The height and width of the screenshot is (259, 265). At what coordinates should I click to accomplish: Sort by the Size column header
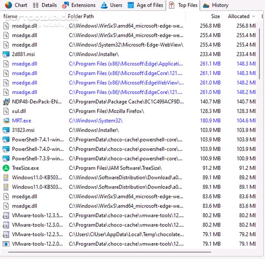215,16
